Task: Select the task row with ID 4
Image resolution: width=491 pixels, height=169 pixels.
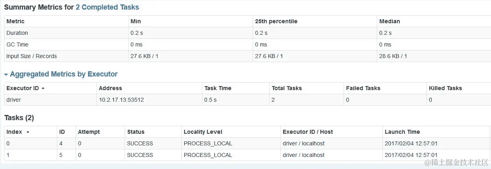Action: 248,143
